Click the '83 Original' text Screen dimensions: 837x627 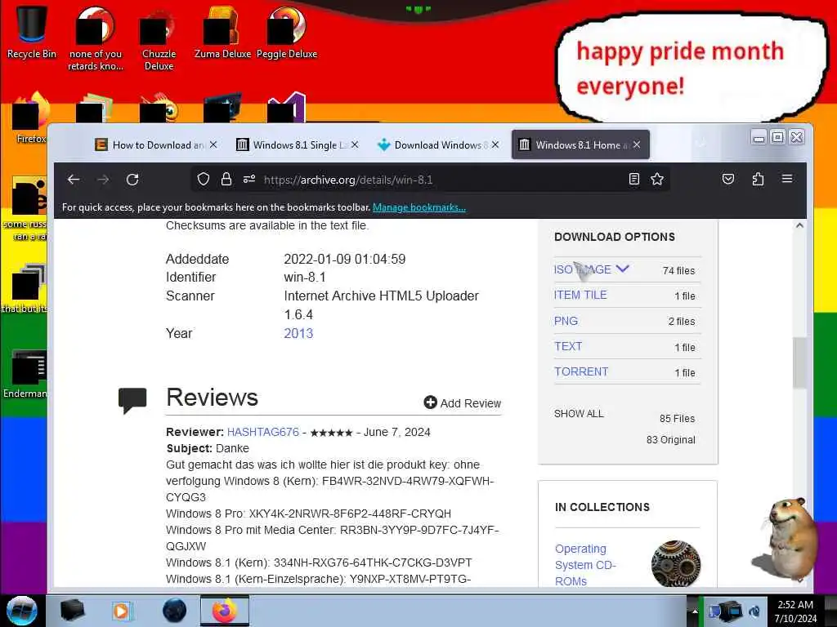[671, 440]
